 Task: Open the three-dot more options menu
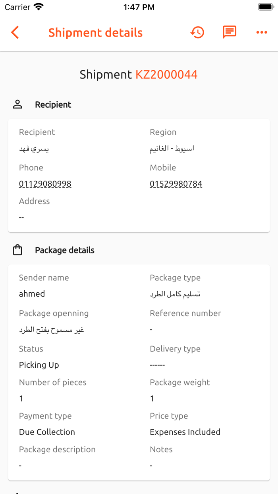coord(262,33)
